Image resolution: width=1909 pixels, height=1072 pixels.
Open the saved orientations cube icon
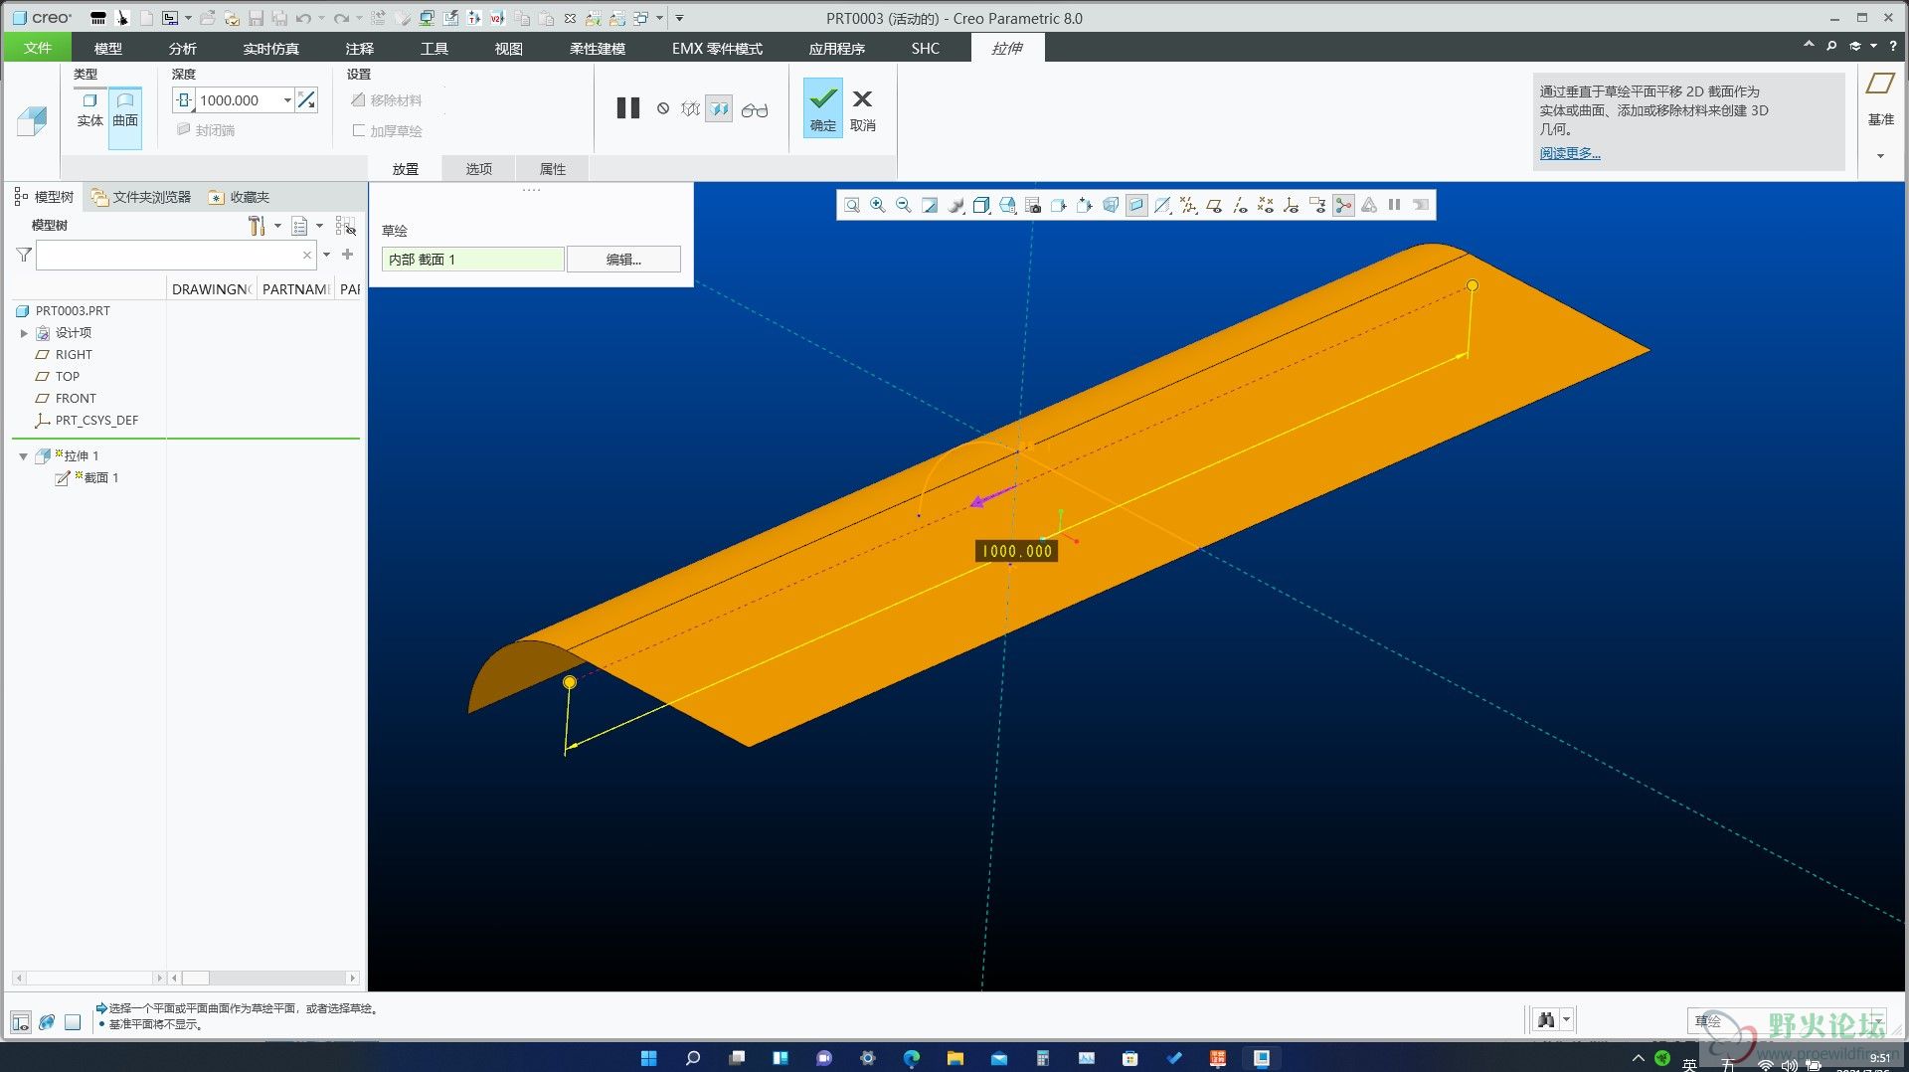pos(1007,205)
